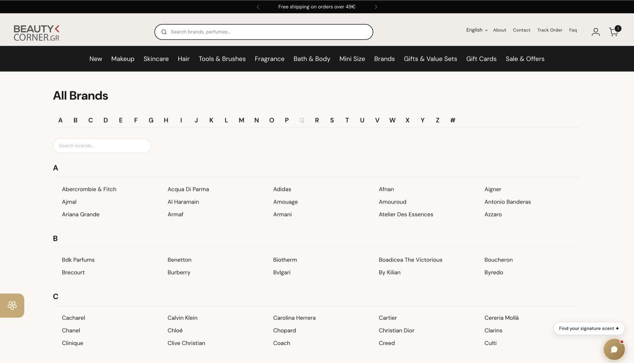Open the Skincare menu
The image size is (634, 363).
tap(156, 59)
